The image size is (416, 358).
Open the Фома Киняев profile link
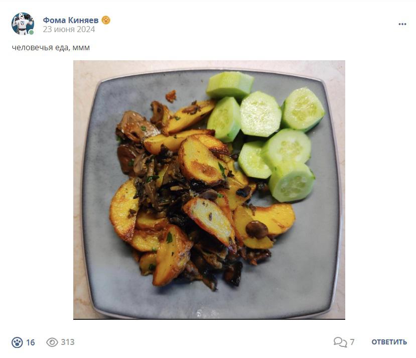71,20
